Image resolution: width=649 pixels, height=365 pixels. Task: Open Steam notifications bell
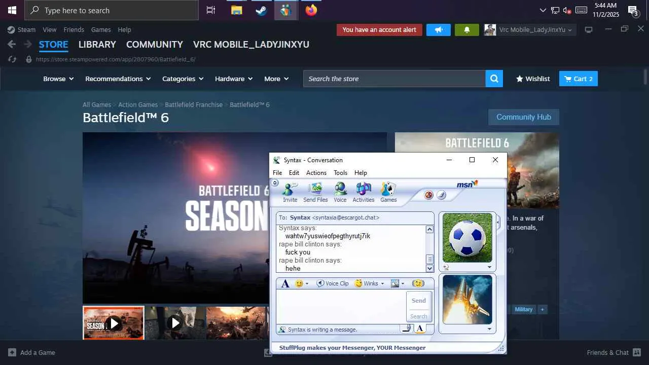(x=467, y=30)
